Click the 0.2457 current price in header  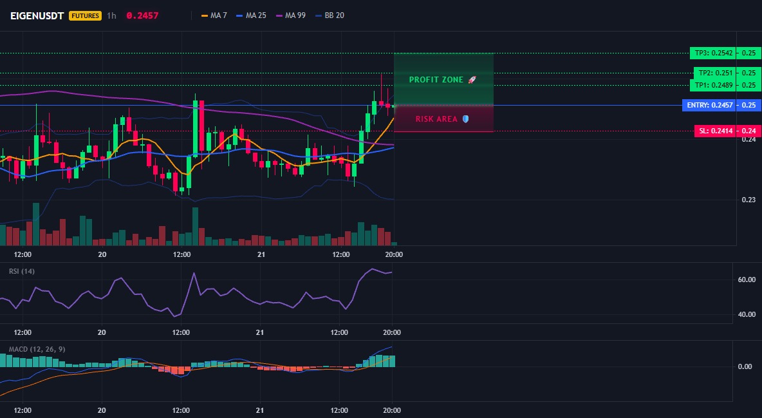tap(142, 15)
